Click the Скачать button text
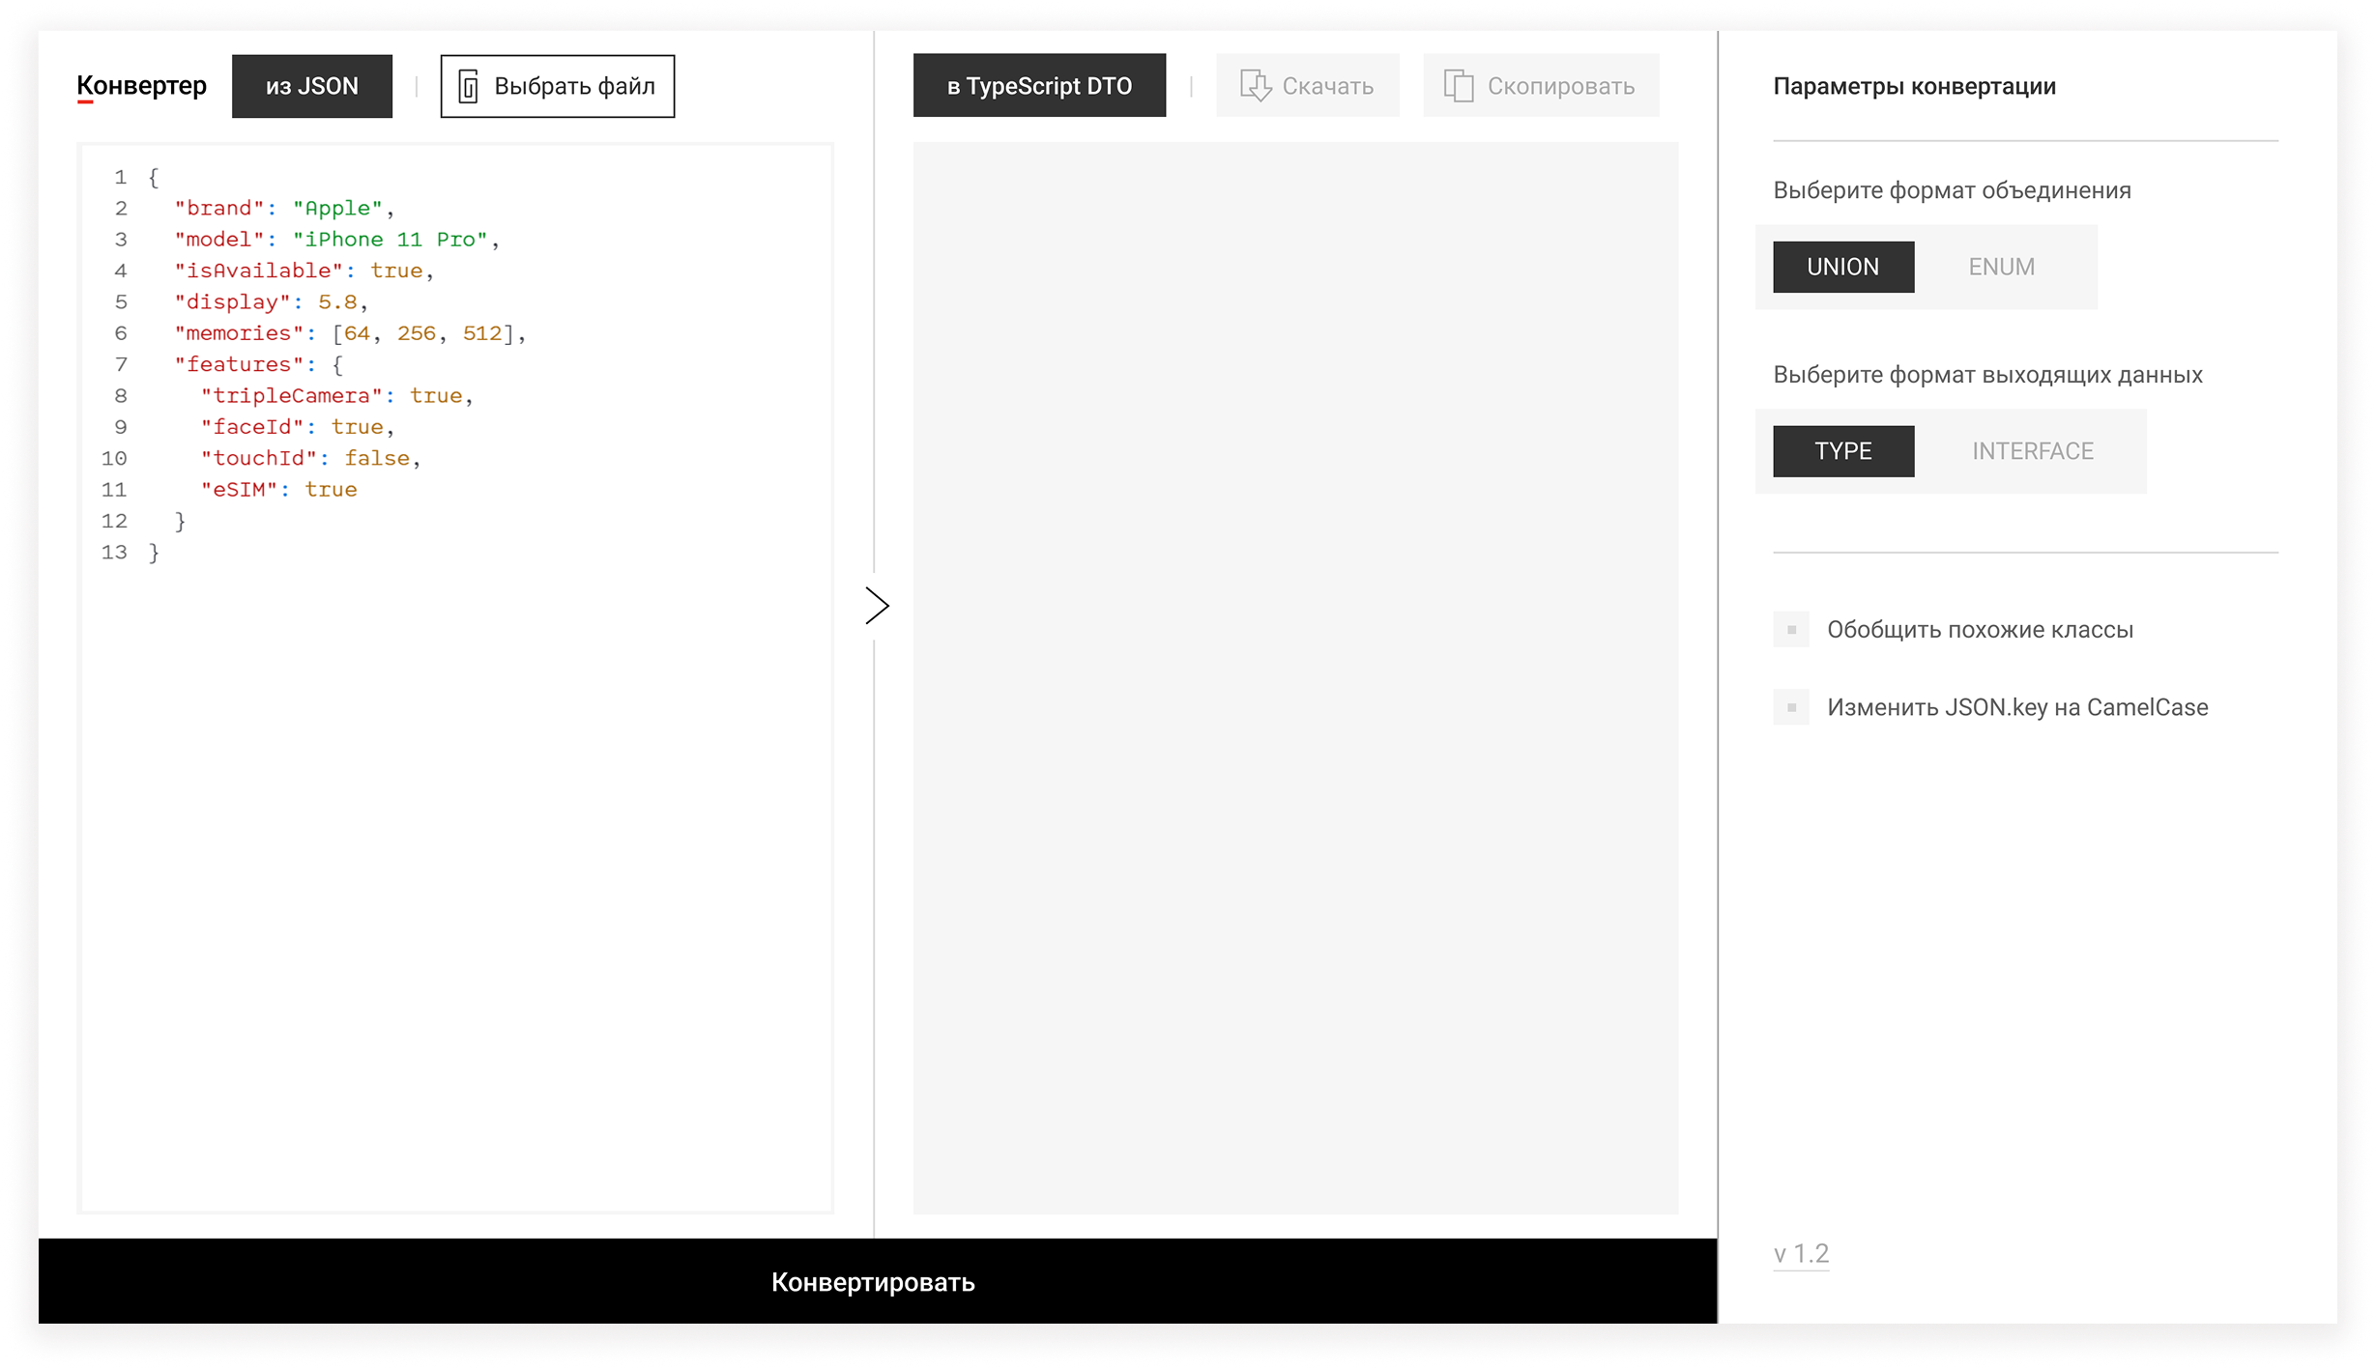The width and height of the screenshot is (2376, 1370). coord(1327,86)
